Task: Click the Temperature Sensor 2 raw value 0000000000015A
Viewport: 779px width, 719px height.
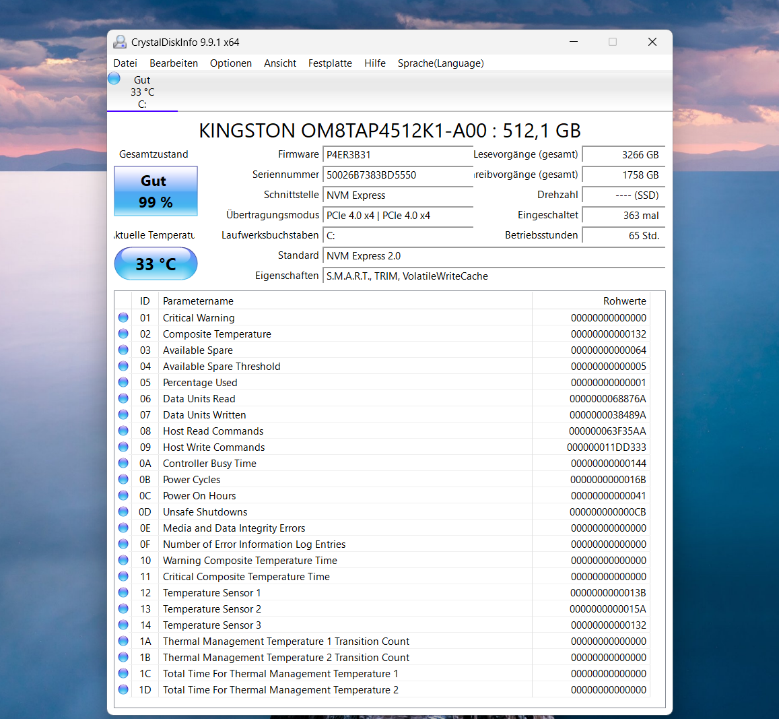Action: 607,608
